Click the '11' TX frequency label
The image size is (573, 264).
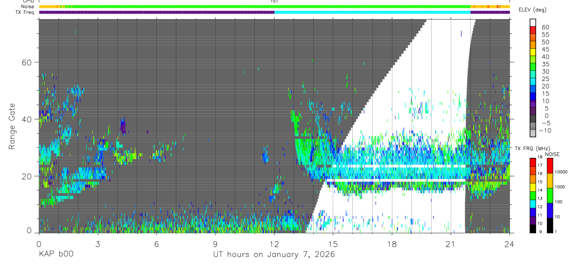pyautogui.click(x=540, y=215)
